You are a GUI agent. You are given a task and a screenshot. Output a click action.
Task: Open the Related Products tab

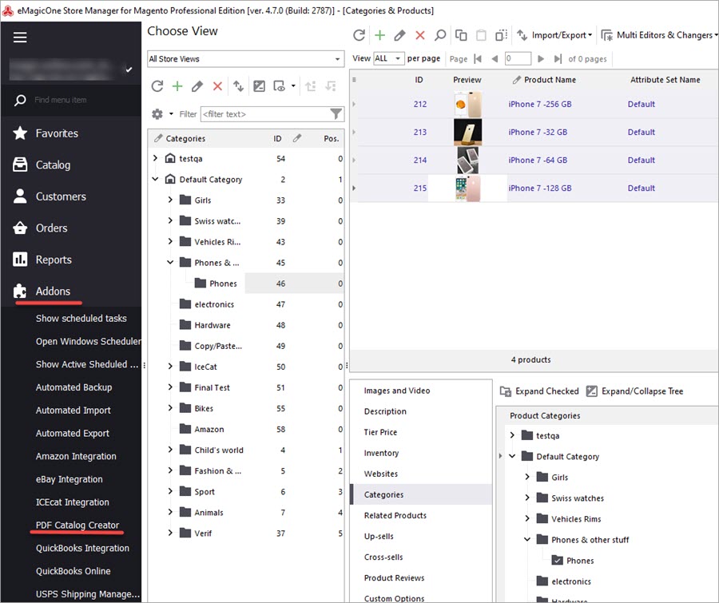tap(395, 515)
